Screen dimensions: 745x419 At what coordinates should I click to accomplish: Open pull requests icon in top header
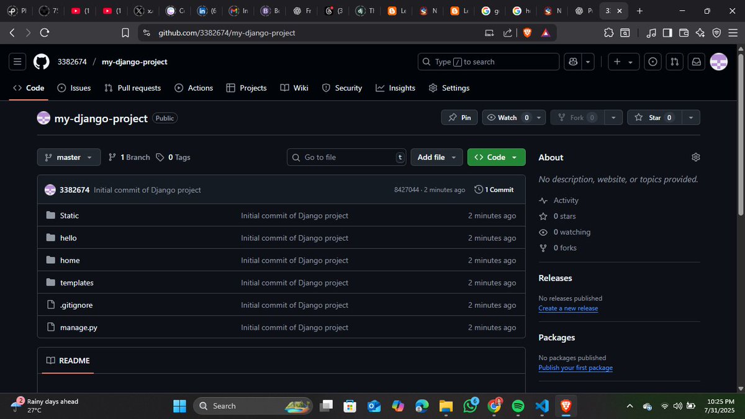click(675, 61)
